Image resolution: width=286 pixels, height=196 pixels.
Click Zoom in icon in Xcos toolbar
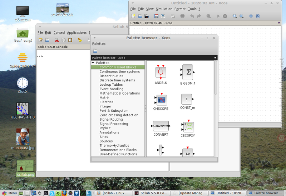[235, 16]
